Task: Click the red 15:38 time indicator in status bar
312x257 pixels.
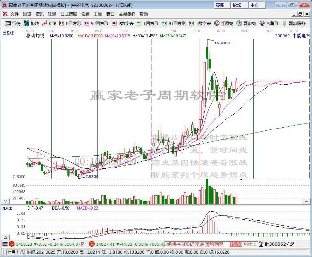Action: point(236,244)
